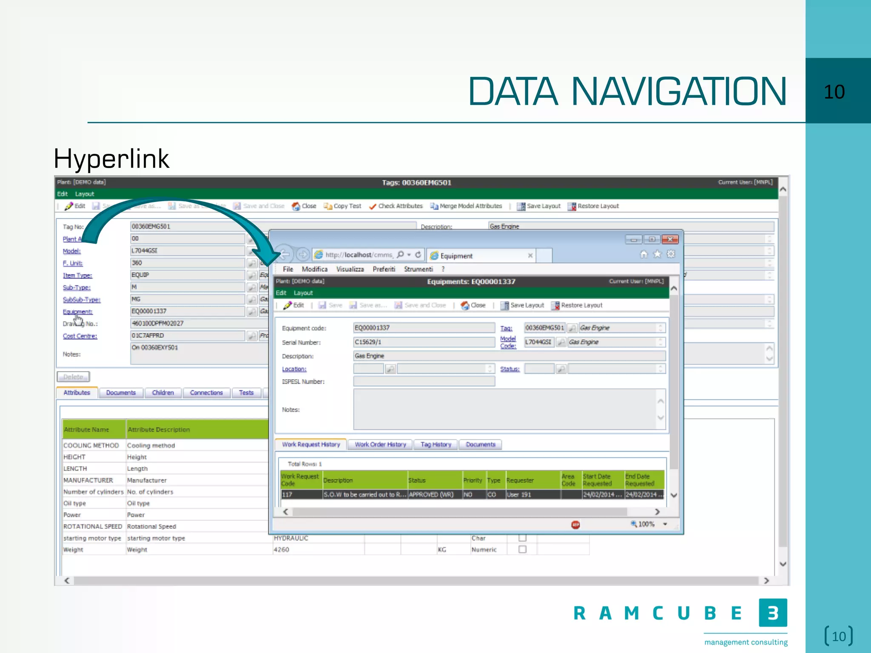The height and width of the screenshot is (653, 871).
Task: Click Save Layout in Equipments toolbar
Action: (x=522, y=305)
